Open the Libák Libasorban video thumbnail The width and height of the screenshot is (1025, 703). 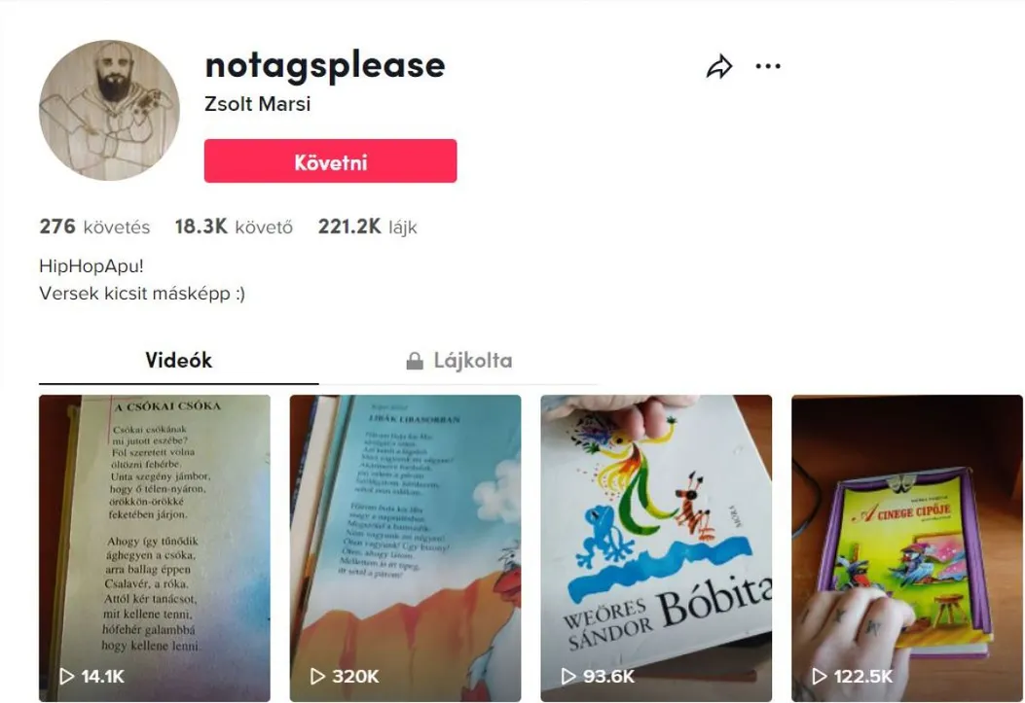(405, 548)
